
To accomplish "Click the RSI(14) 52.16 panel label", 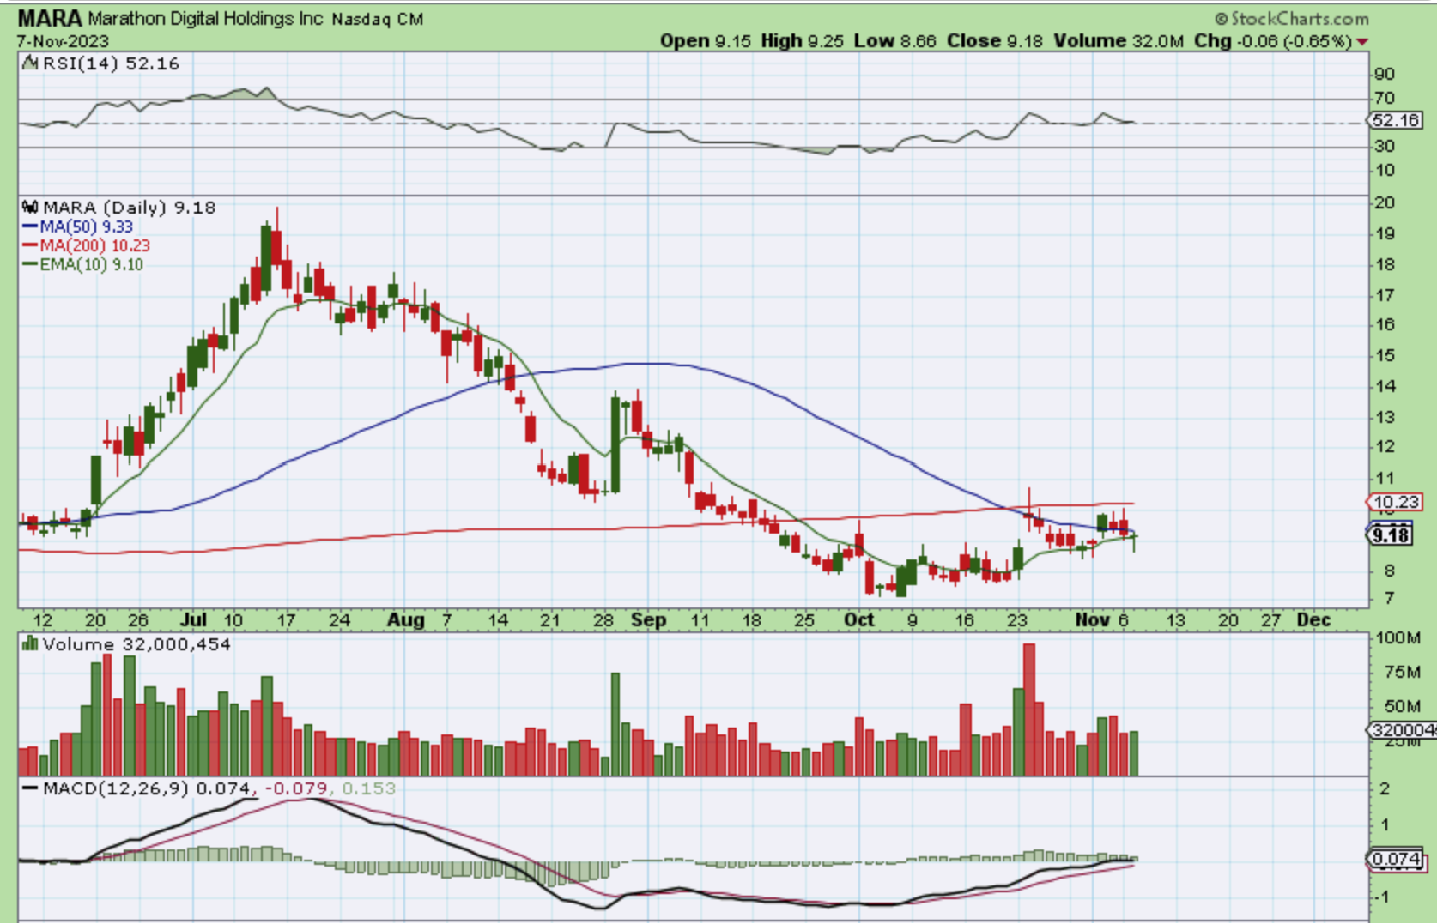I will click(x=111, y=63).
